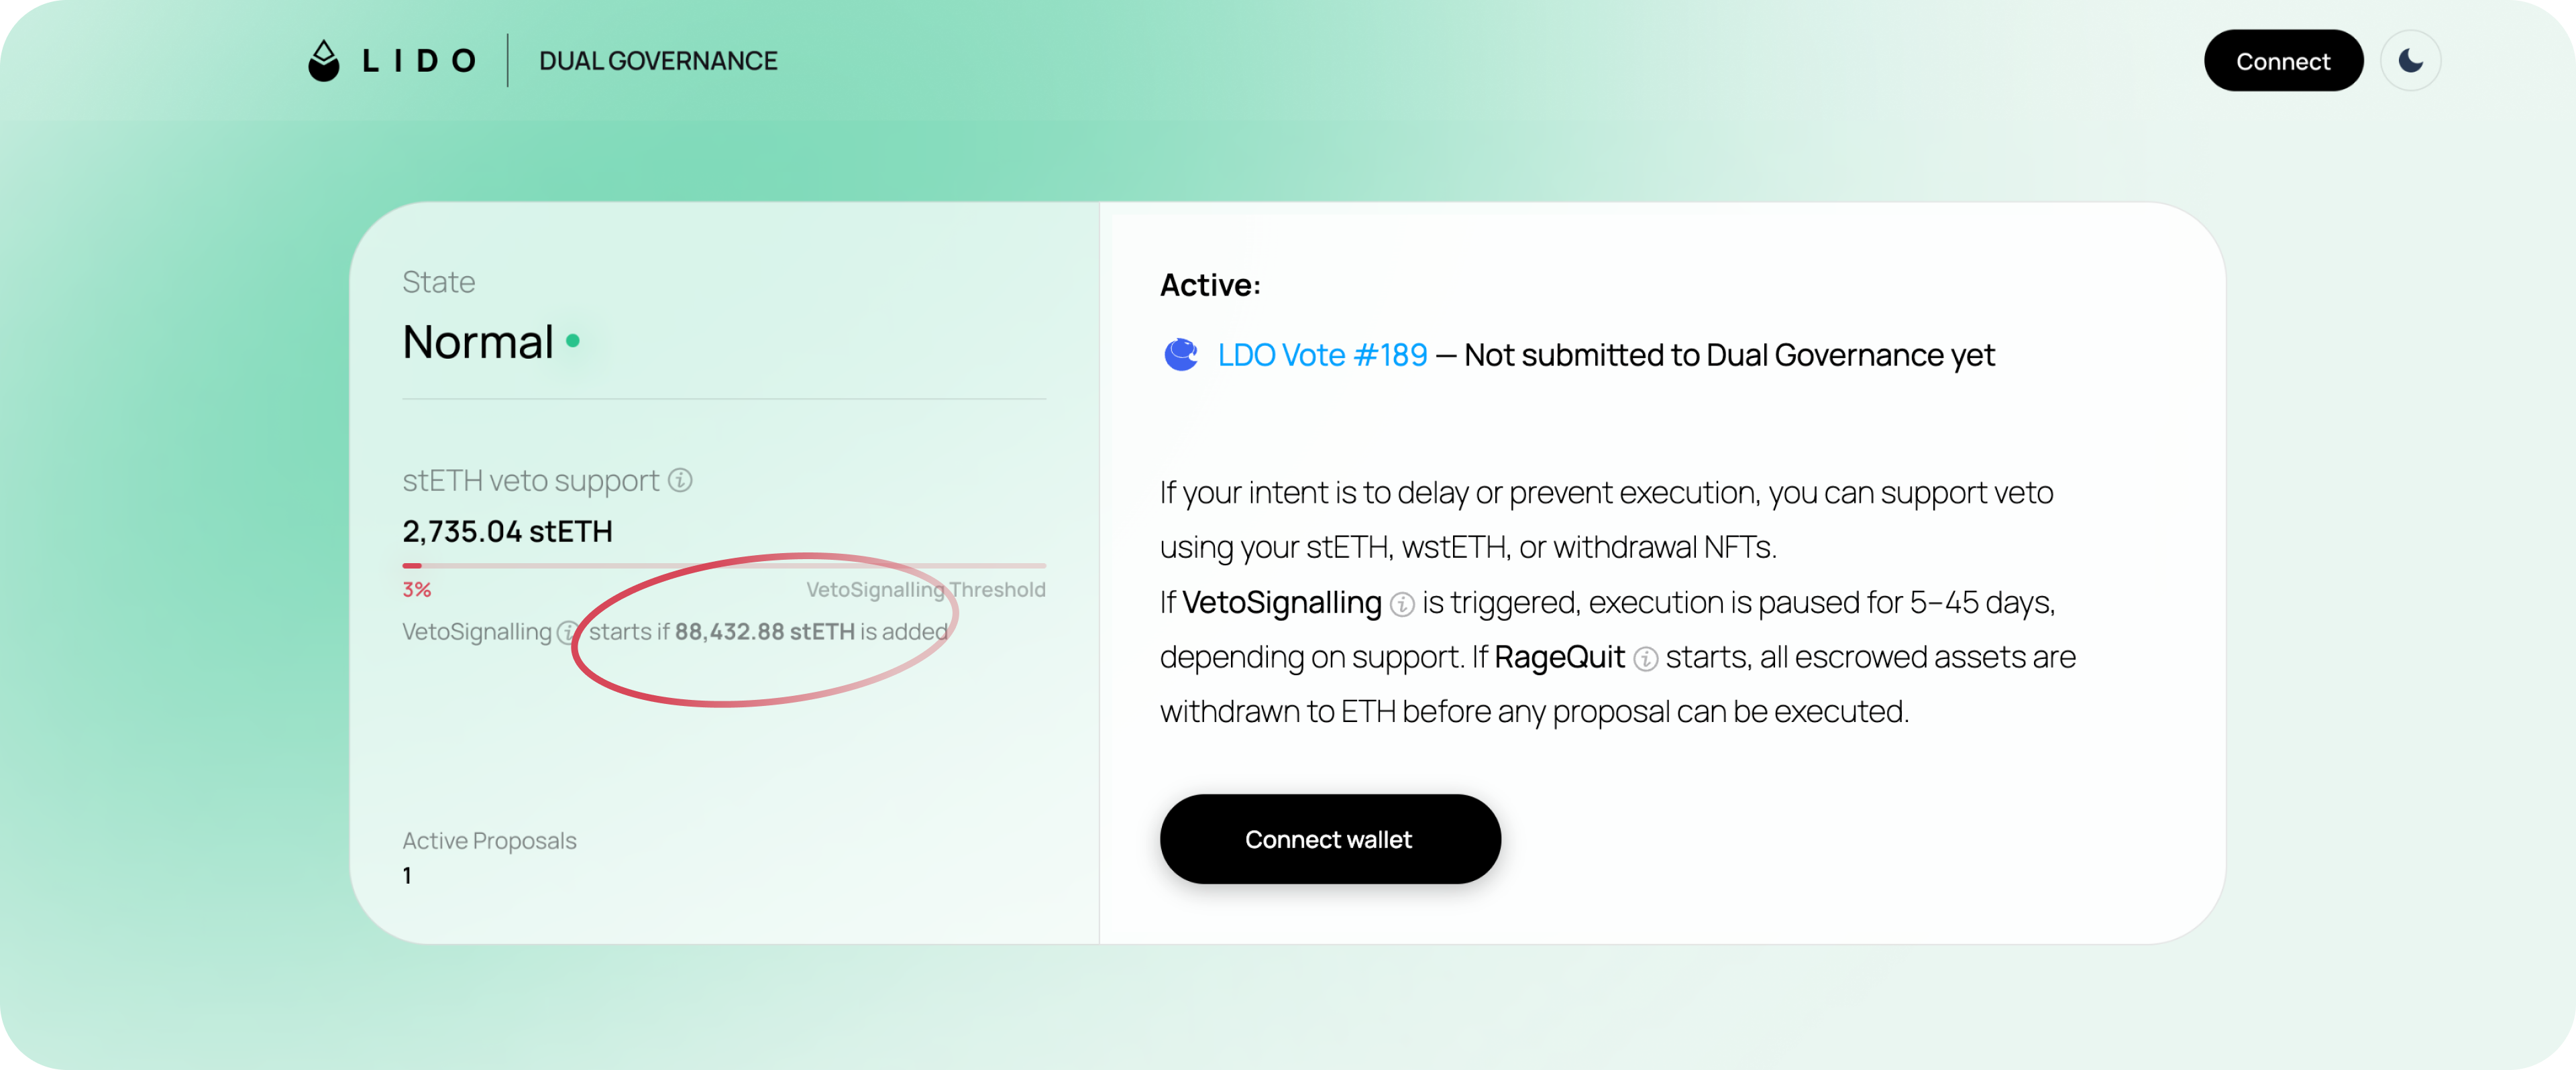
Task: Click info icon after bold VetoSignalling text
Action: coord(1402,605)
